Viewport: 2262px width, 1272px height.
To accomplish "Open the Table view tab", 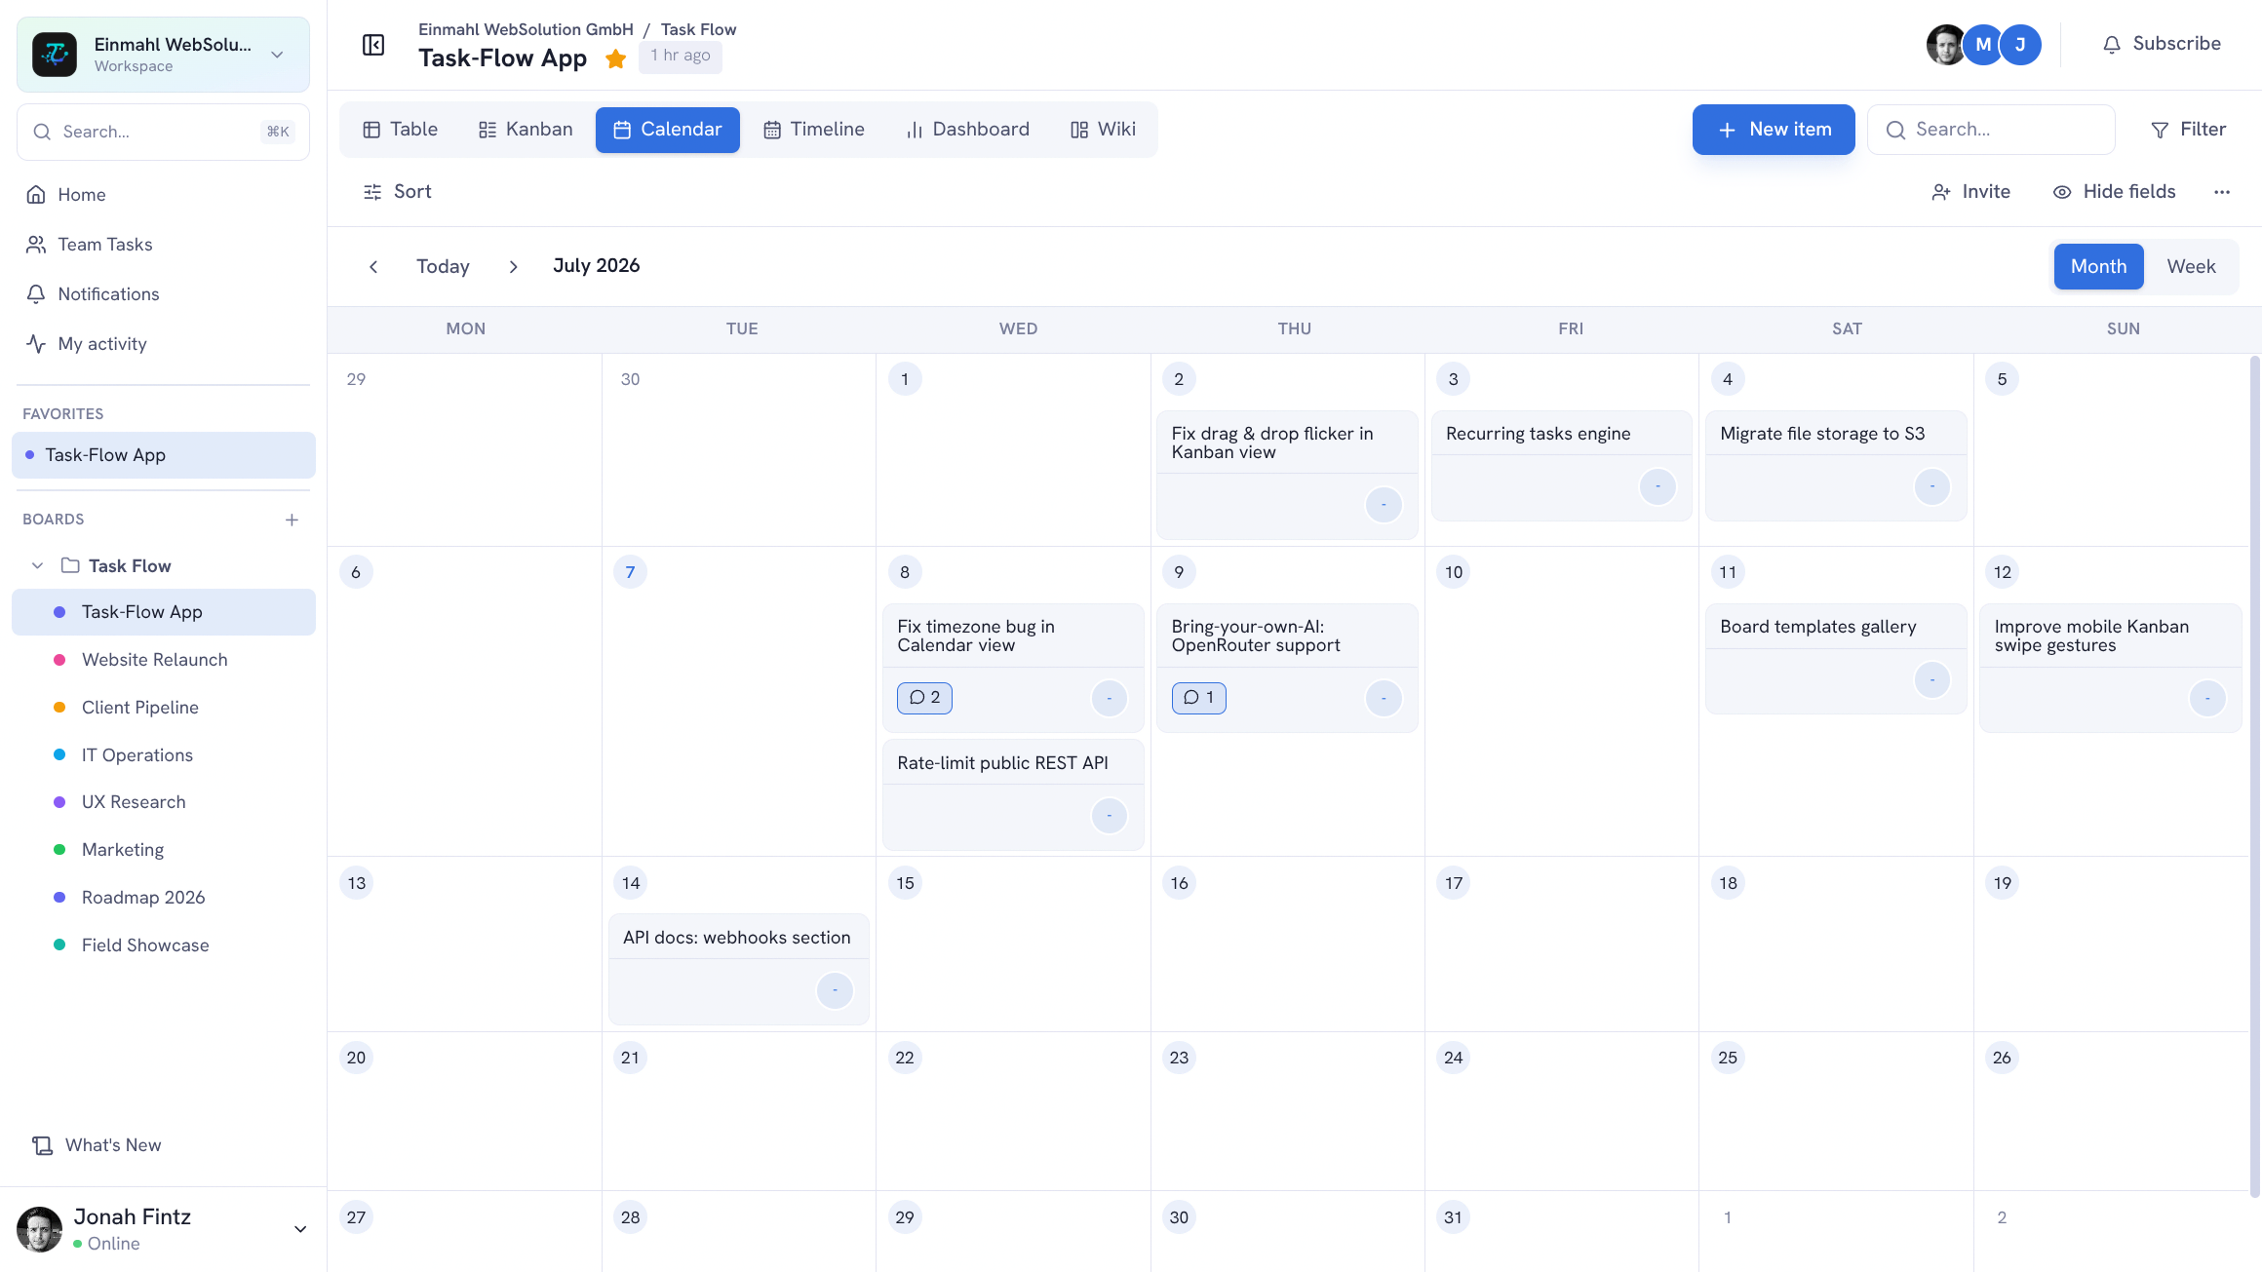I will pos(400,130).
